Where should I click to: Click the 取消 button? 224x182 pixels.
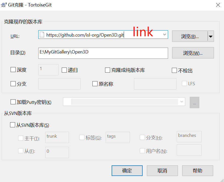(x=162, y=171)
